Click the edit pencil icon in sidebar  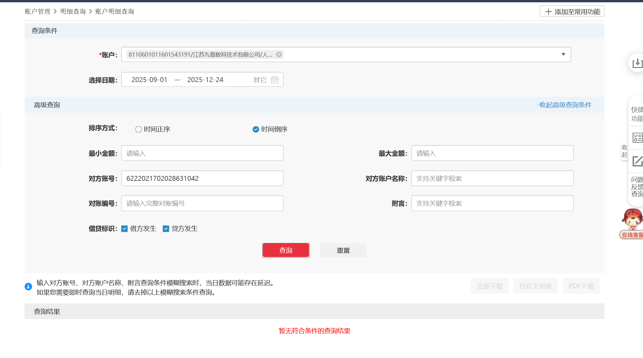pos(637,161)
